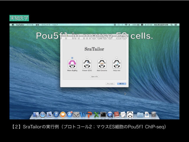The height and width of the screenshot is (142, 189).
Task: Click the Help me! crying icon
Action: [117, 64]
